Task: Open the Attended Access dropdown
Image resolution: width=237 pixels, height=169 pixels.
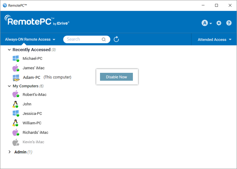Action: point(214,40)
